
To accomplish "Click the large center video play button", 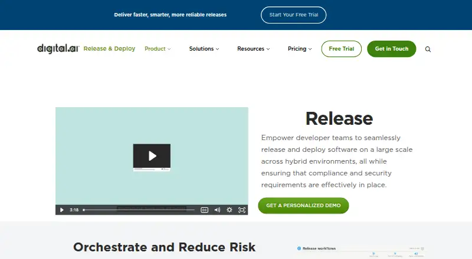I will tap(152, 155).
